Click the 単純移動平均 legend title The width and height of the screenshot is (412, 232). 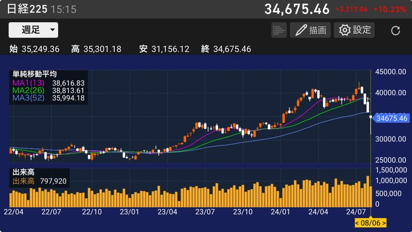35,74
